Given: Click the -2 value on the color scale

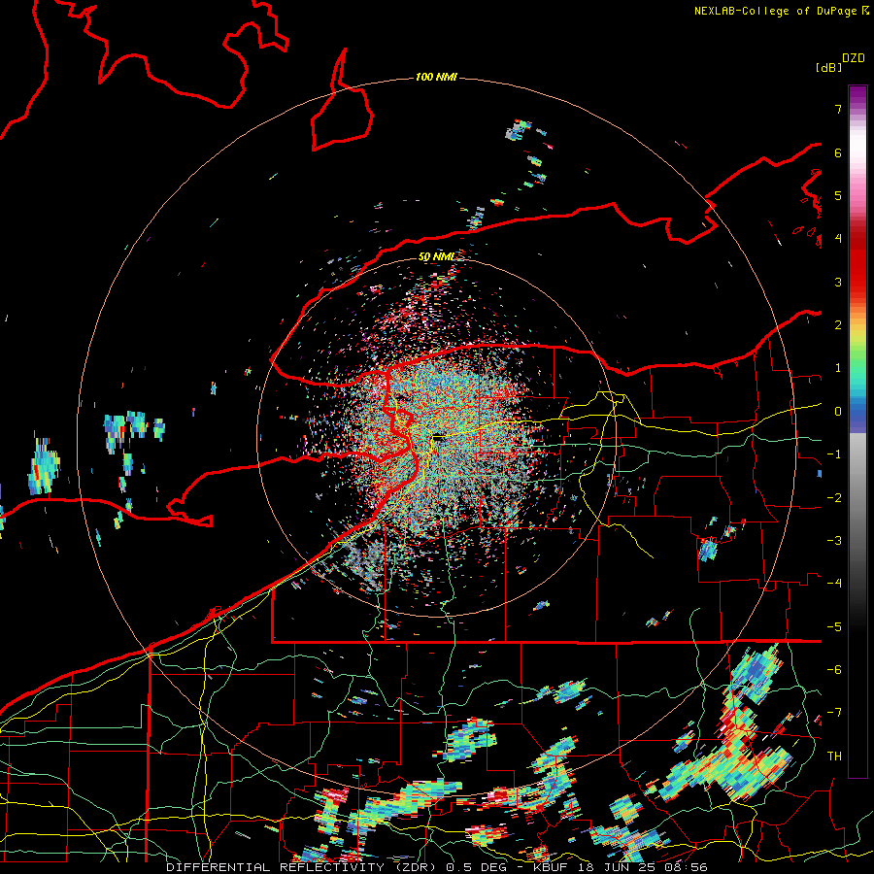Looking at the screenshot, I should 834,498.
